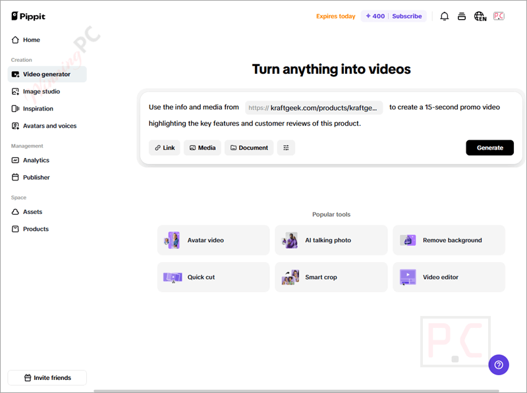Click the Pippit logo

(28, 16)
